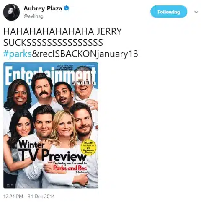The height and width of the screenshot is (202, 201).
Task: Click the Aubrey Plaza display name
Action: pos(43,8)
